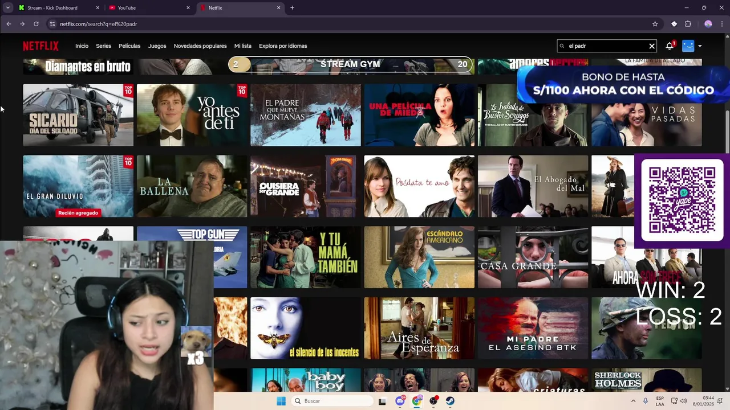Show hidden system tray icons
Screen dimensions: 730x410
632,401
